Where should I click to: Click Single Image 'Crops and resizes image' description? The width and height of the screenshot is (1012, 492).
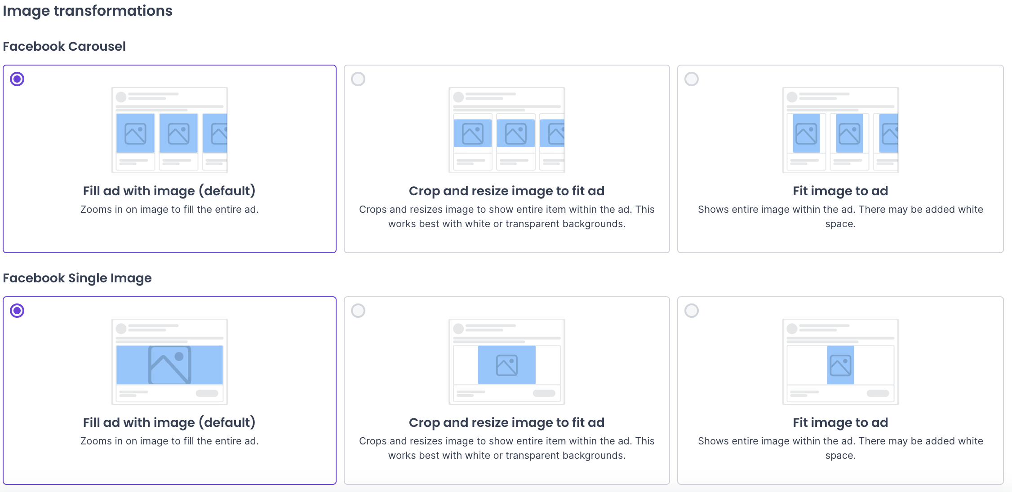tap(506, 448)
